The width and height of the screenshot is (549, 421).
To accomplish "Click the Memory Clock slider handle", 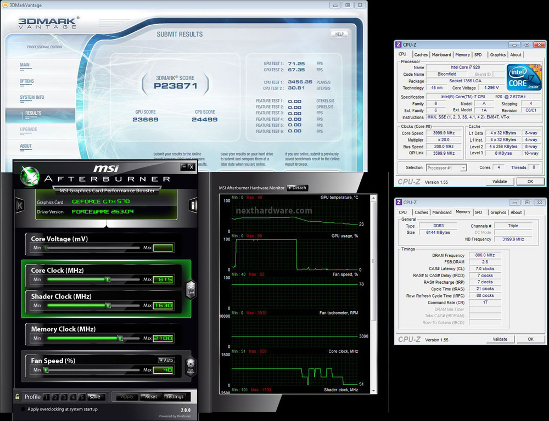I will (x=120, y=339).
